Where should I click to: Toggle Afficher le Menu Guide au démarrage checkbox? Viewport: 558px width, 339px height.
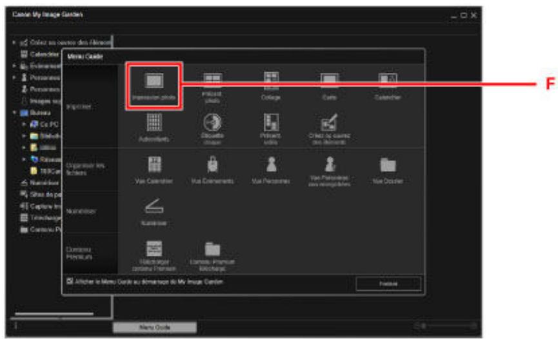point(70,282)
